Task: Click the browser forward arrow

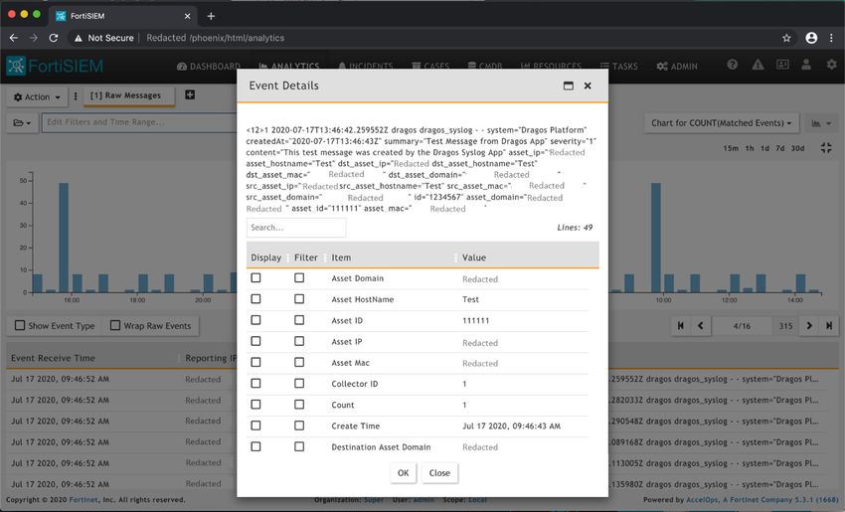Action: coord(34,38)
